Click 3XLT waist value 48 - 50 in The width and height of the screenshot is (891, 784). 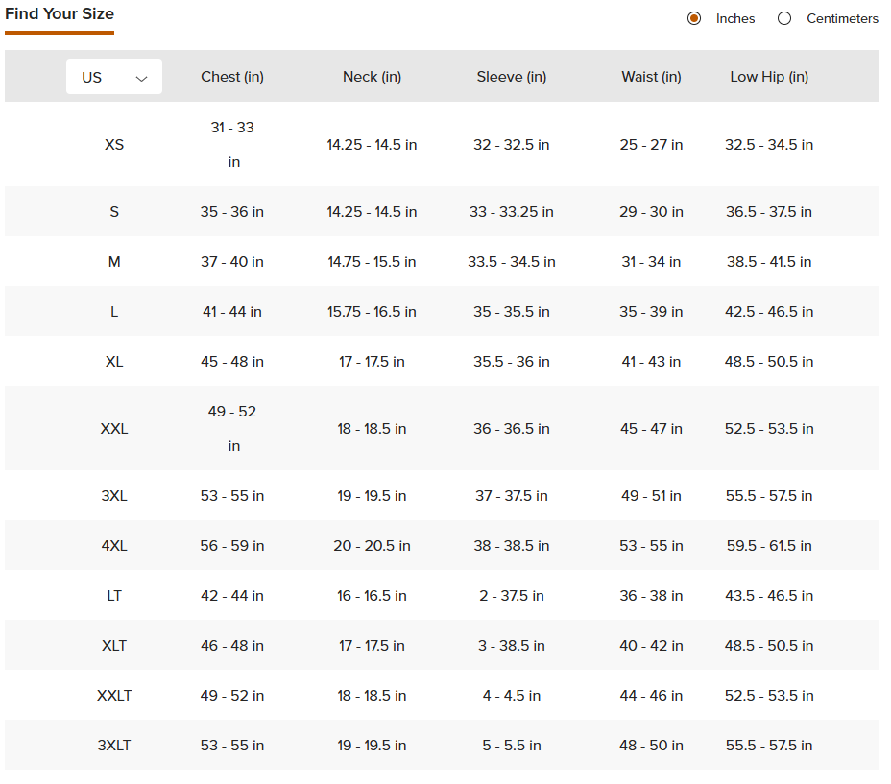pos(651,746)
